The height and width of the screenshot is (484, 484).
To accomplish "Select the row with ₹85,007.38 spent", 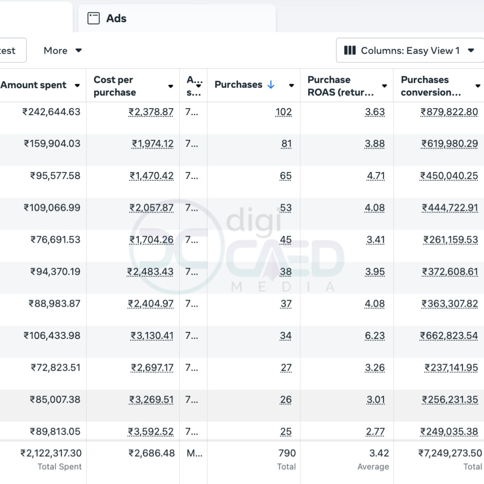I will [55, 400].
